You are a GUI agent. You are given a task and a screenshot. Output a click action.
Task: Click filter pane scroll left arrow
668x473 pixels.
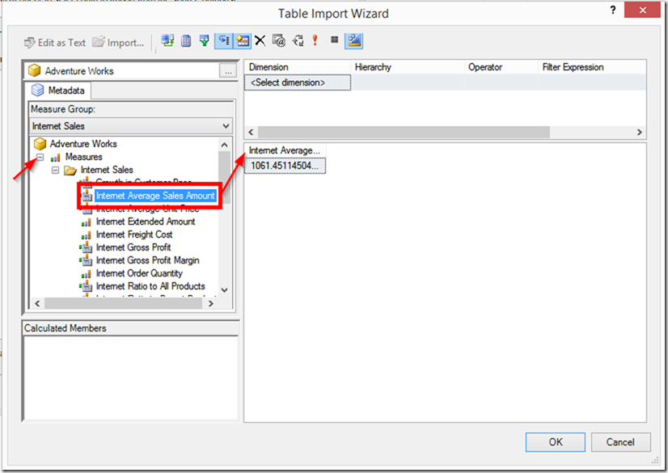coord(251,133)
